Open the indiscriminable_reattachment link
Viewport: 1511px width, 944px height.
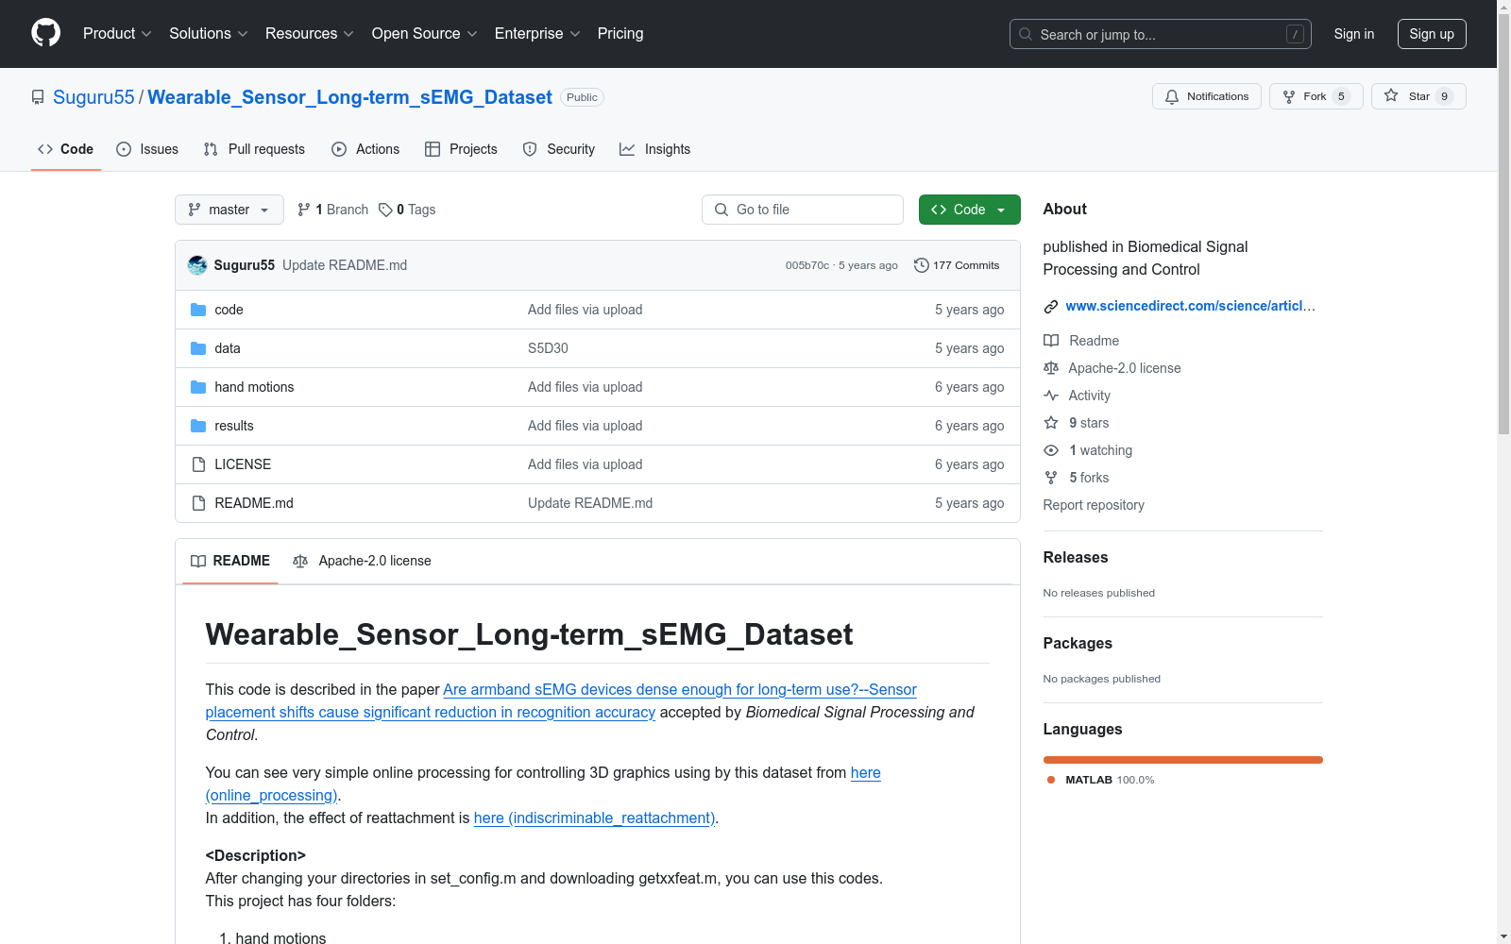coord(595,818)
